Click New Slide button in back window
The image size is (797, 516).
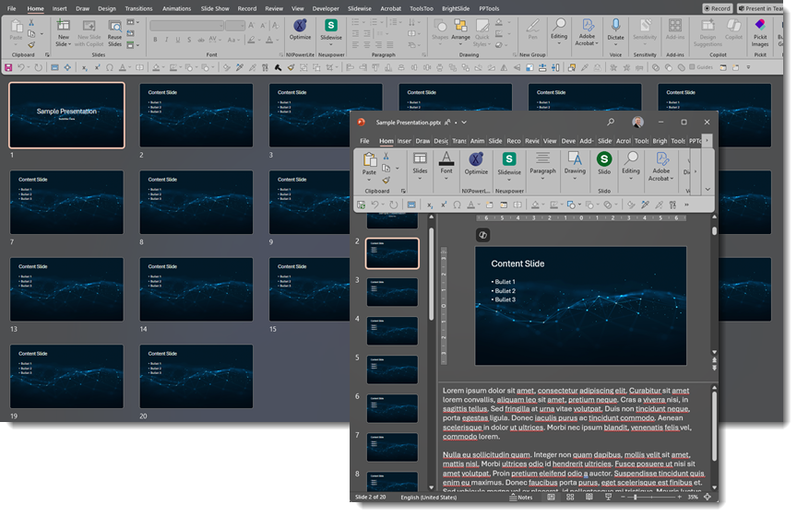pyautogui.click(x=63, y=33)
